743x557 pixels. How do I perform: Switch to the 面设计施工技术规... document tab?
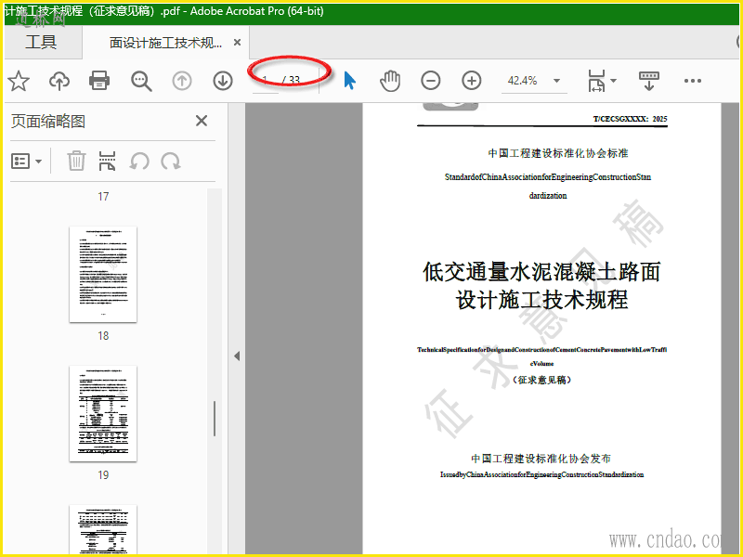tap(166, 43)
